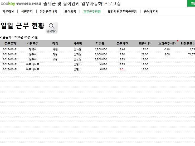This screenshot has height=146, width=195.
Task: Click the green button at top right
Action: [191, 3]
